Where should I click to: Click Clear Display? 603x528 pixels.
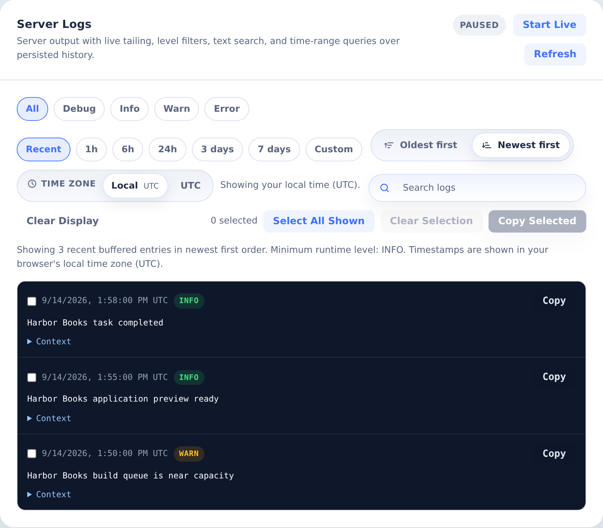pyautogui.click(x=63, y=221)
